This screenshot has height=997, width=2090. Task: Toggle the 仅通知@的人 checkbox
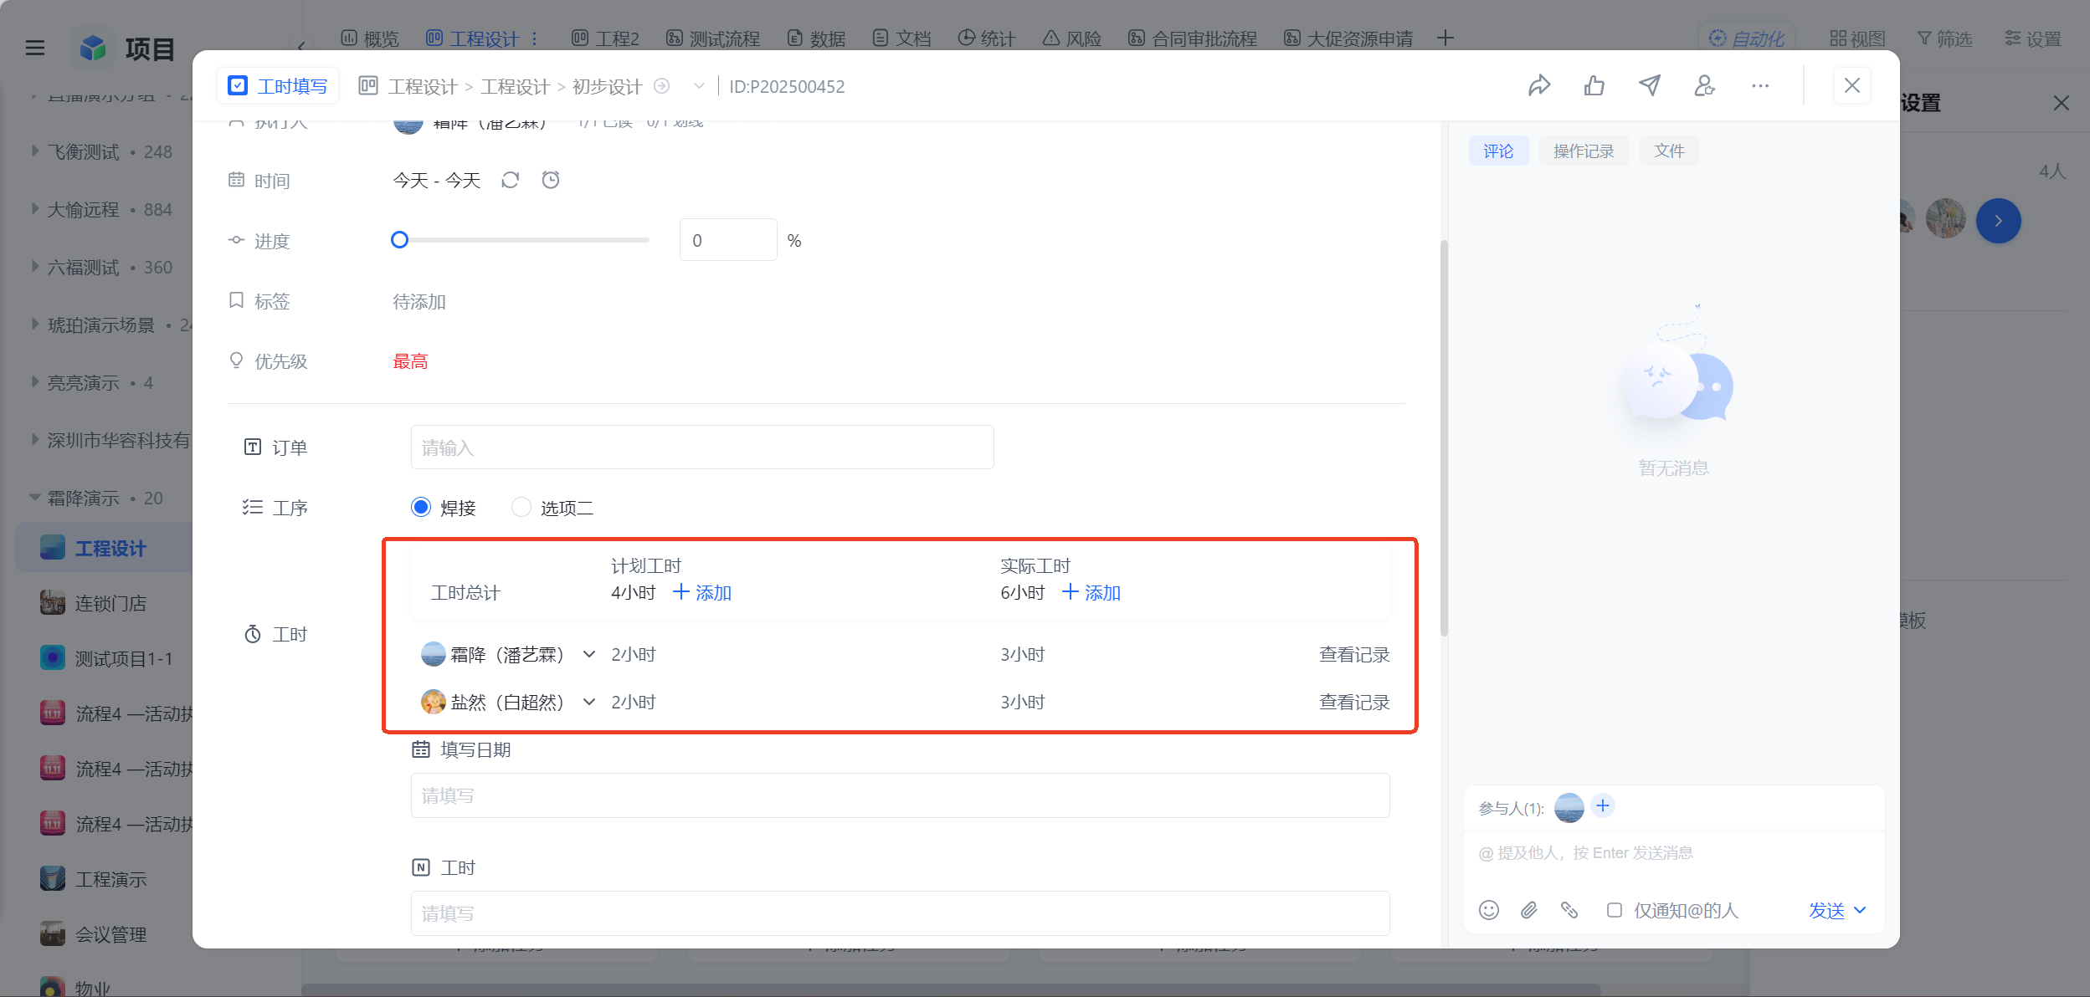(1615, 910)
